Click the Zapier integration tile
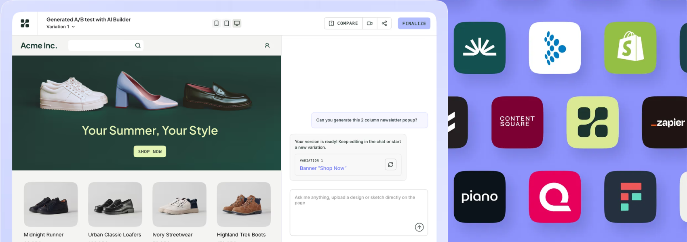Image resolution: width=687 pixels, height=242 pixels. point(665,122)
